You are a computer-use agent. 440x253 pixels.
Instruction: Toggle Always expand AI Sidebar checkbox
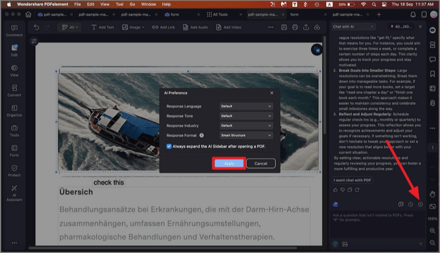(169, 146)
